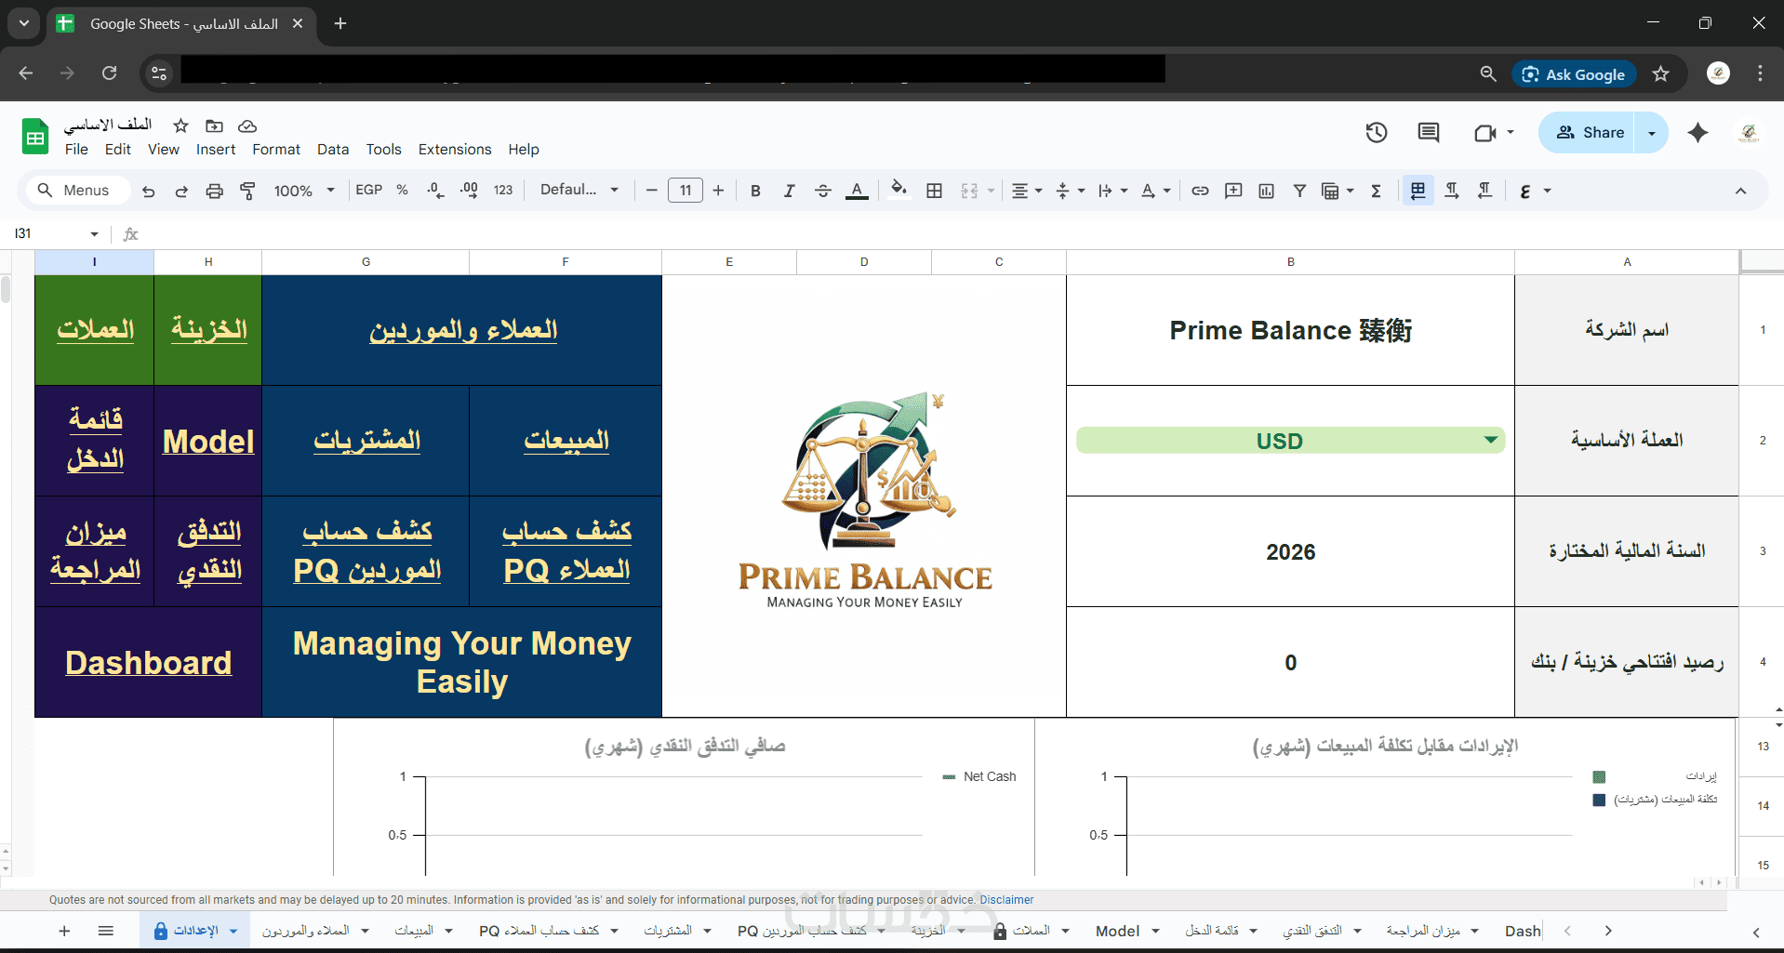The height and width of the screenshot is (953, 1784).
Task: Click the Ask Google button
Action: 1574,74
